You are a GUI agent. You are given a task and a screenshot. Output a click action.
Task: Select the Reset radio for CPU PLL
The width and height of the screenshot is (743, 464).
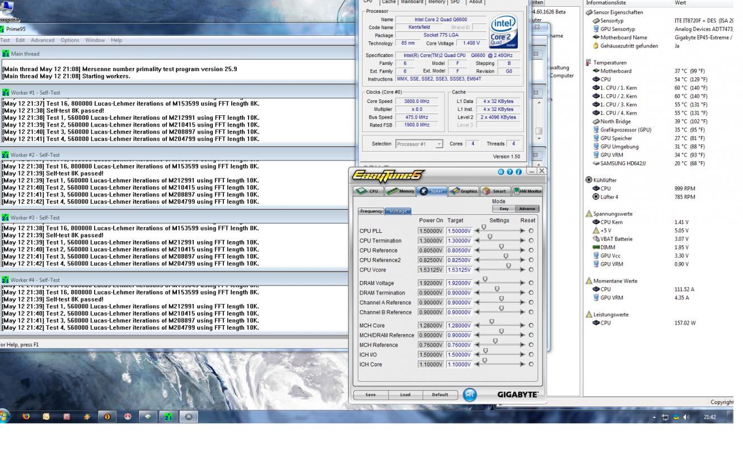point(531,231)
